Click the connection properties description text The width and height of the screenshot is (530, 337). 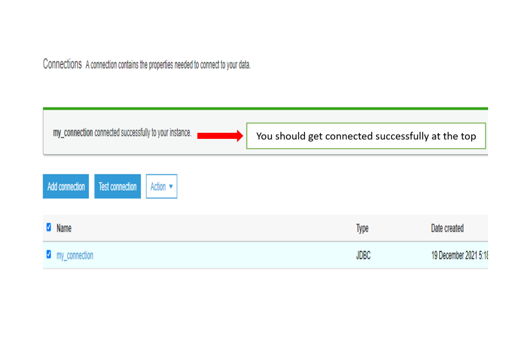tap(168, 65)
